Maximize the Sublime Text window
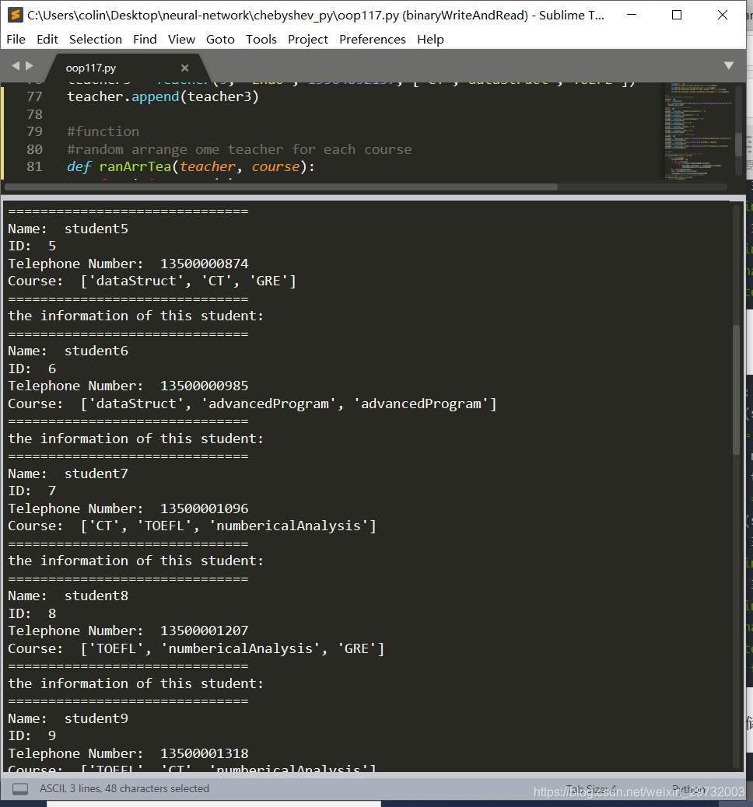This screenshot has width=753, height=807. 677,15
